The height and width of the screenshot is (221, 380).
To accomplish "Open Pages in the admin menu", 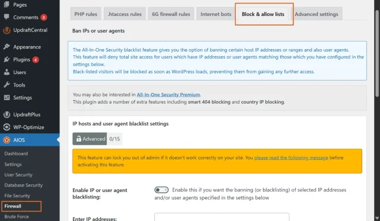I will click(x=20, y=4).
